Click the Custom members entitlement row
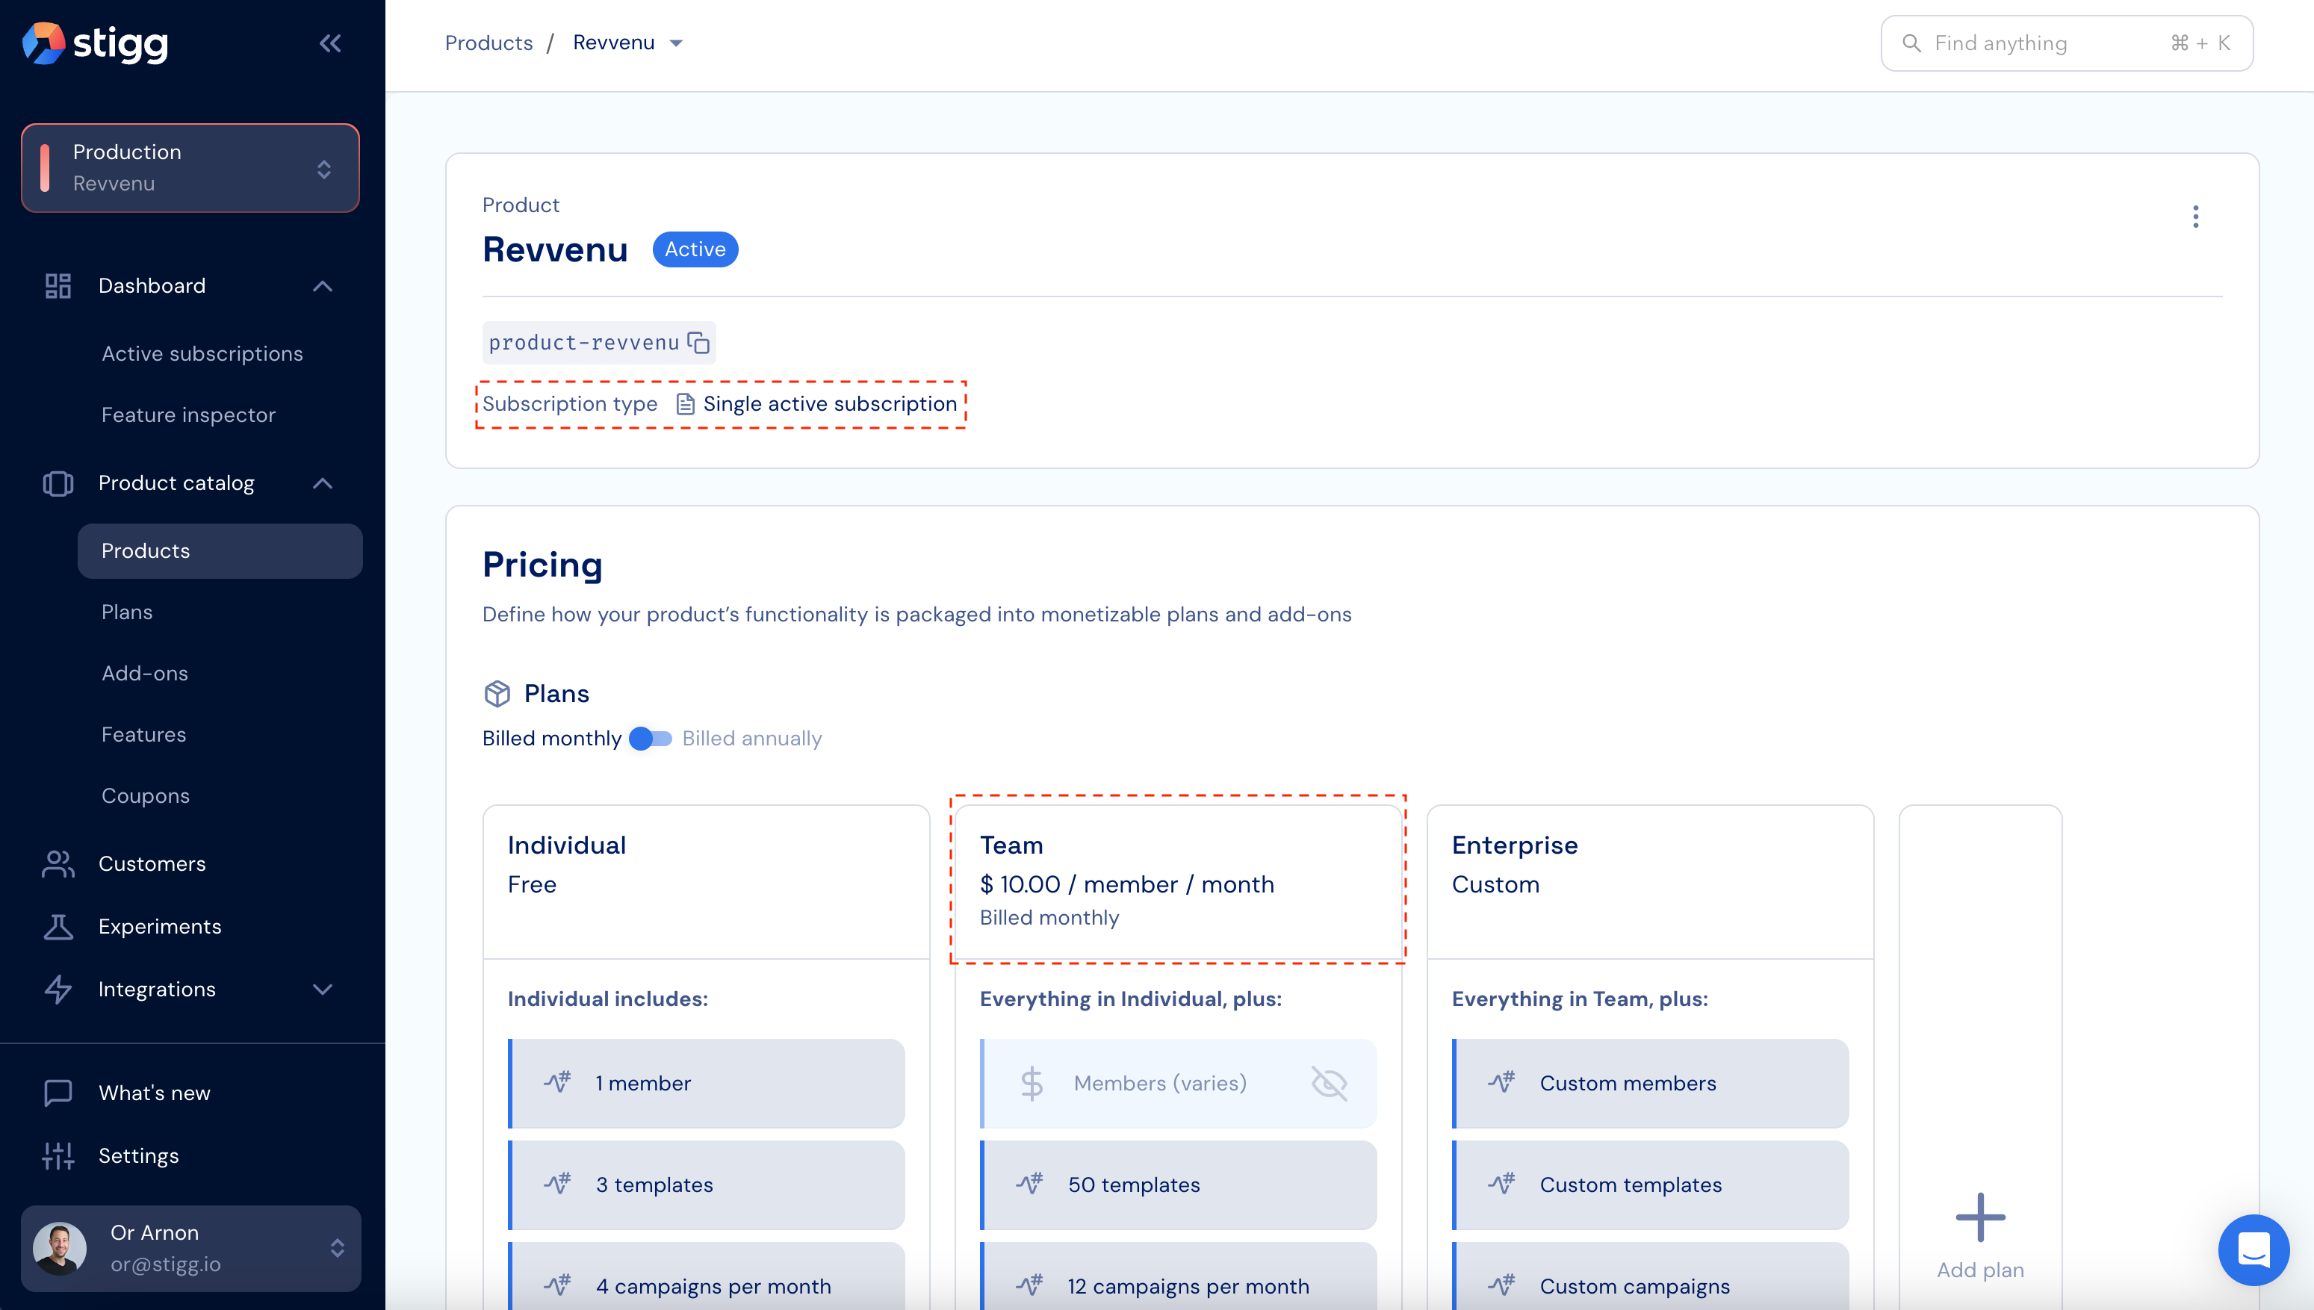 tap(1650, 1083)
